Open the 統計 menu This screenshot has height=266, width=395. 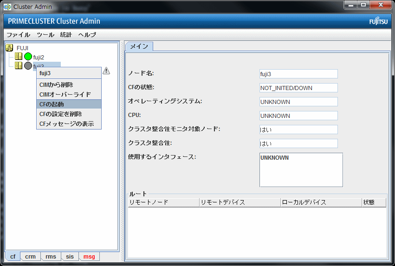click(66, 35)
